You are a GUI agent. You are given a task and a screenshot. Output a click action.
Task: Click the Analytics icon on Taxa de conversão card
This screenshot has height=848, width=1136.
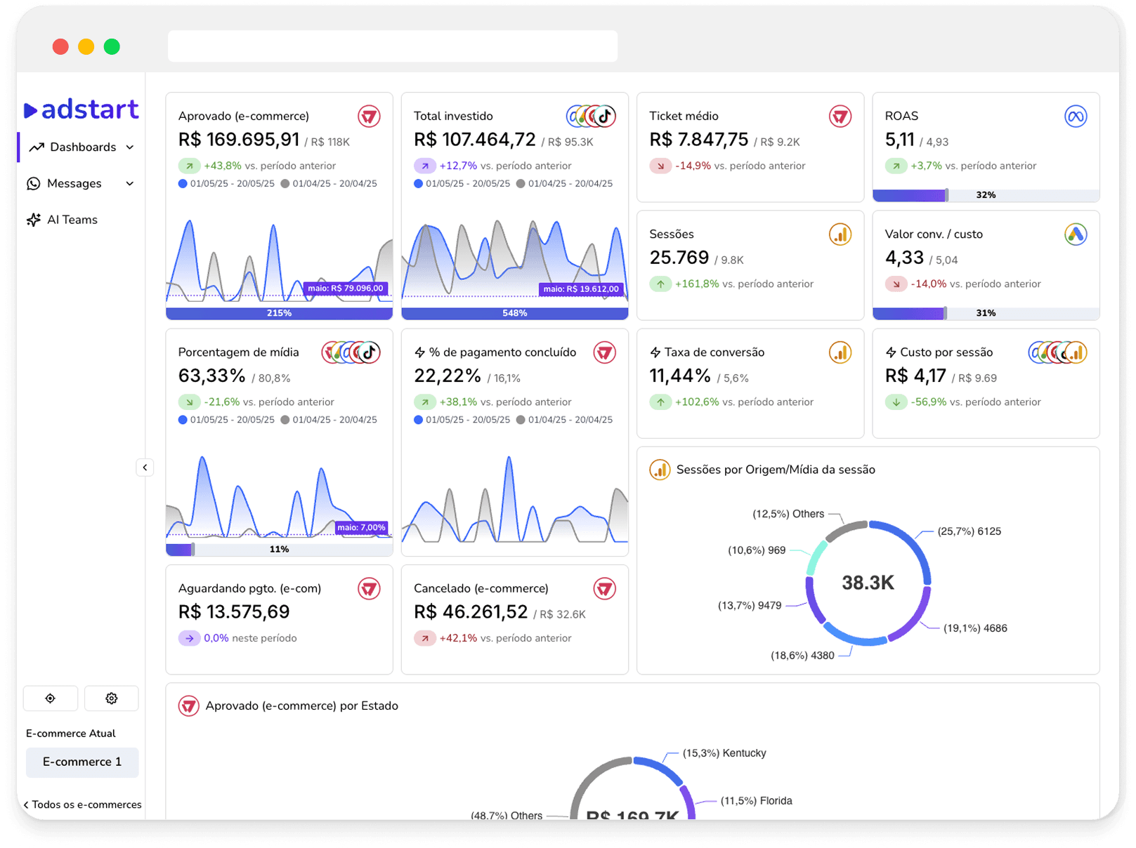840,352
